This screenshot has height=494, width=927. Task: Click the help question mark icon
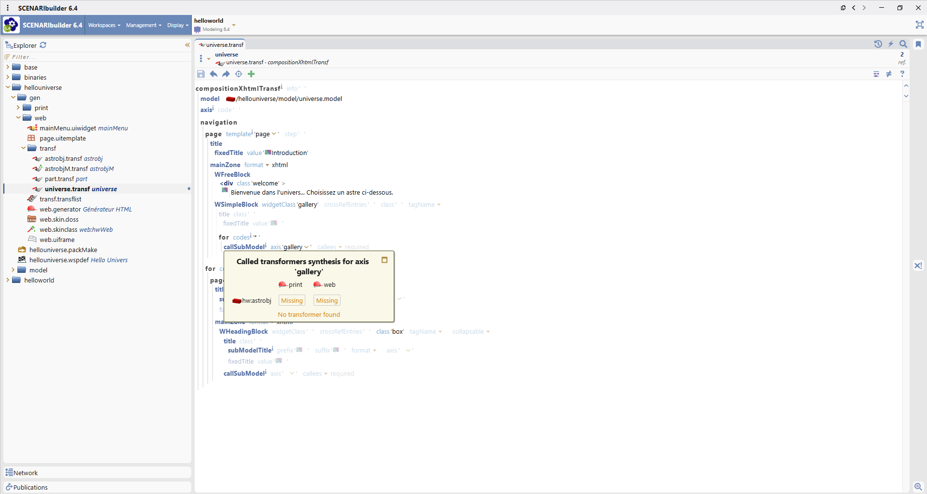point(902,74)
